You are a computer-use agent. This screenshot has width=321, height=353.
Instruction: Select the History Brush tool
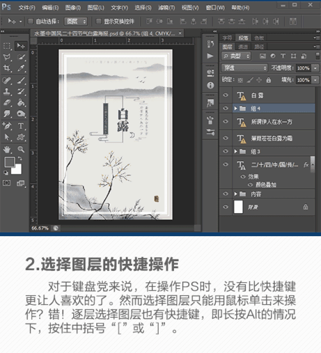(21, 91)
